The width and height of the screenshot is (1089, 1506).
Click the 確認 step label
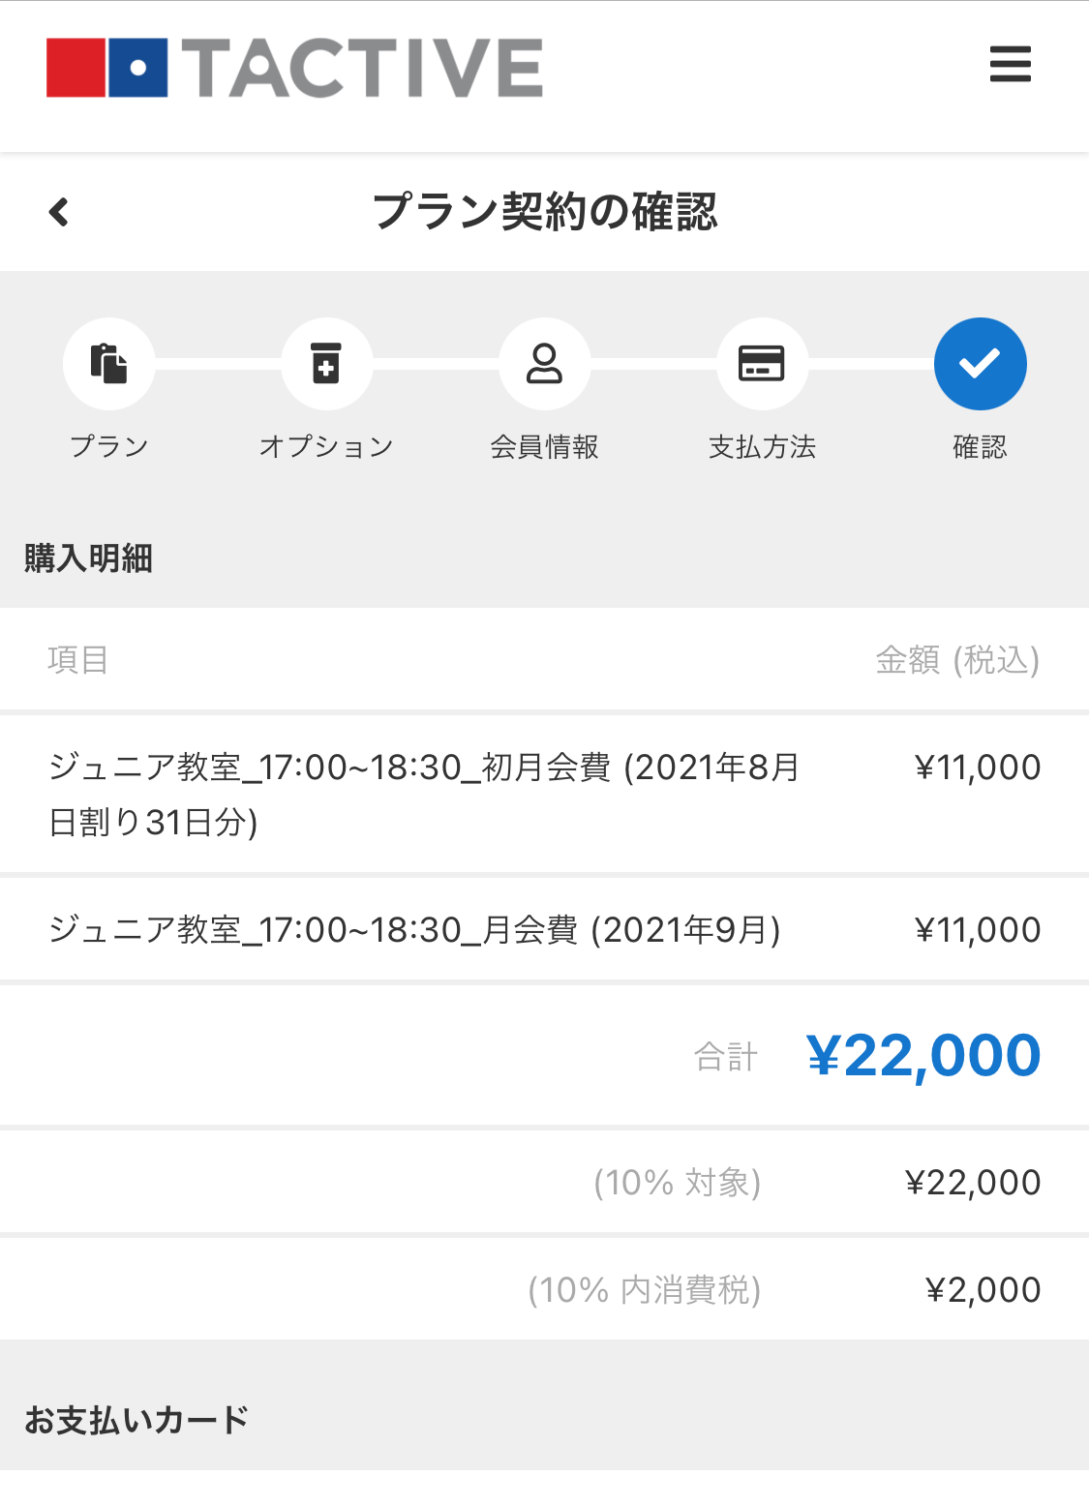coord(980,446)
